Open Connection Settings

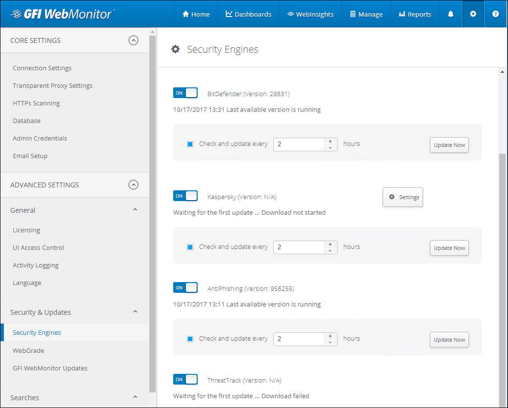[42, 68]
